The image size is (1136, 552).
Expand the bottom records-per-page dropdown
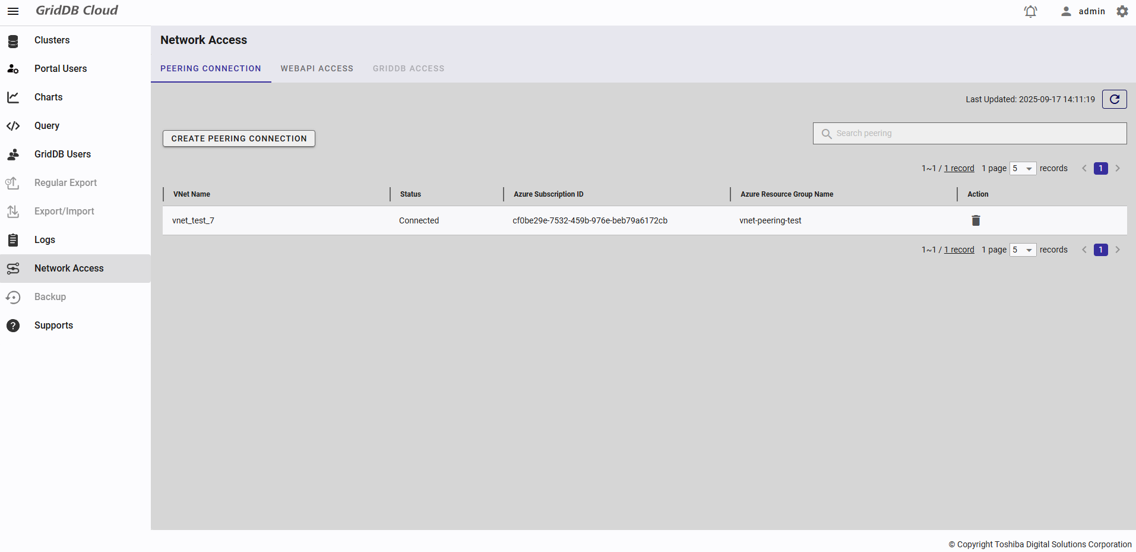pyautogui.click(x=1023, y=250)
